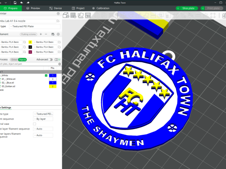Click the Add plate grid icon
226x169 pixels.
(73, 15)
